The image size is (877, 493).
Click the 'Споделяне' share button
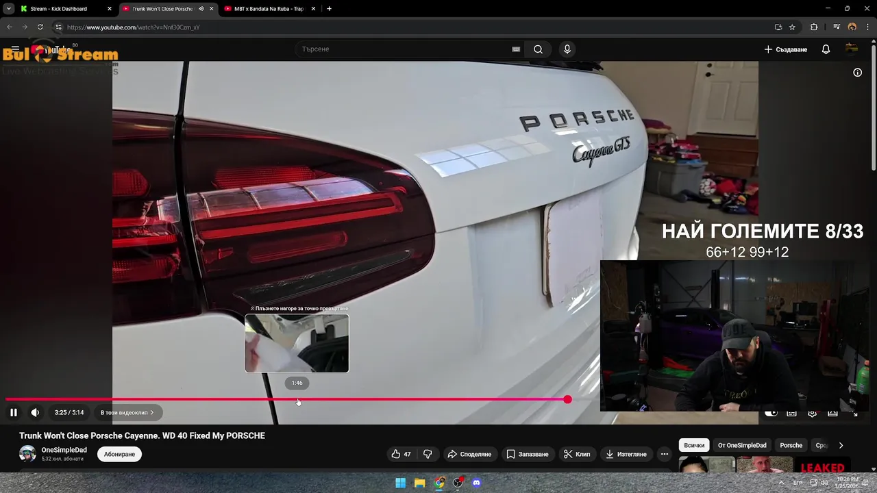469,454
